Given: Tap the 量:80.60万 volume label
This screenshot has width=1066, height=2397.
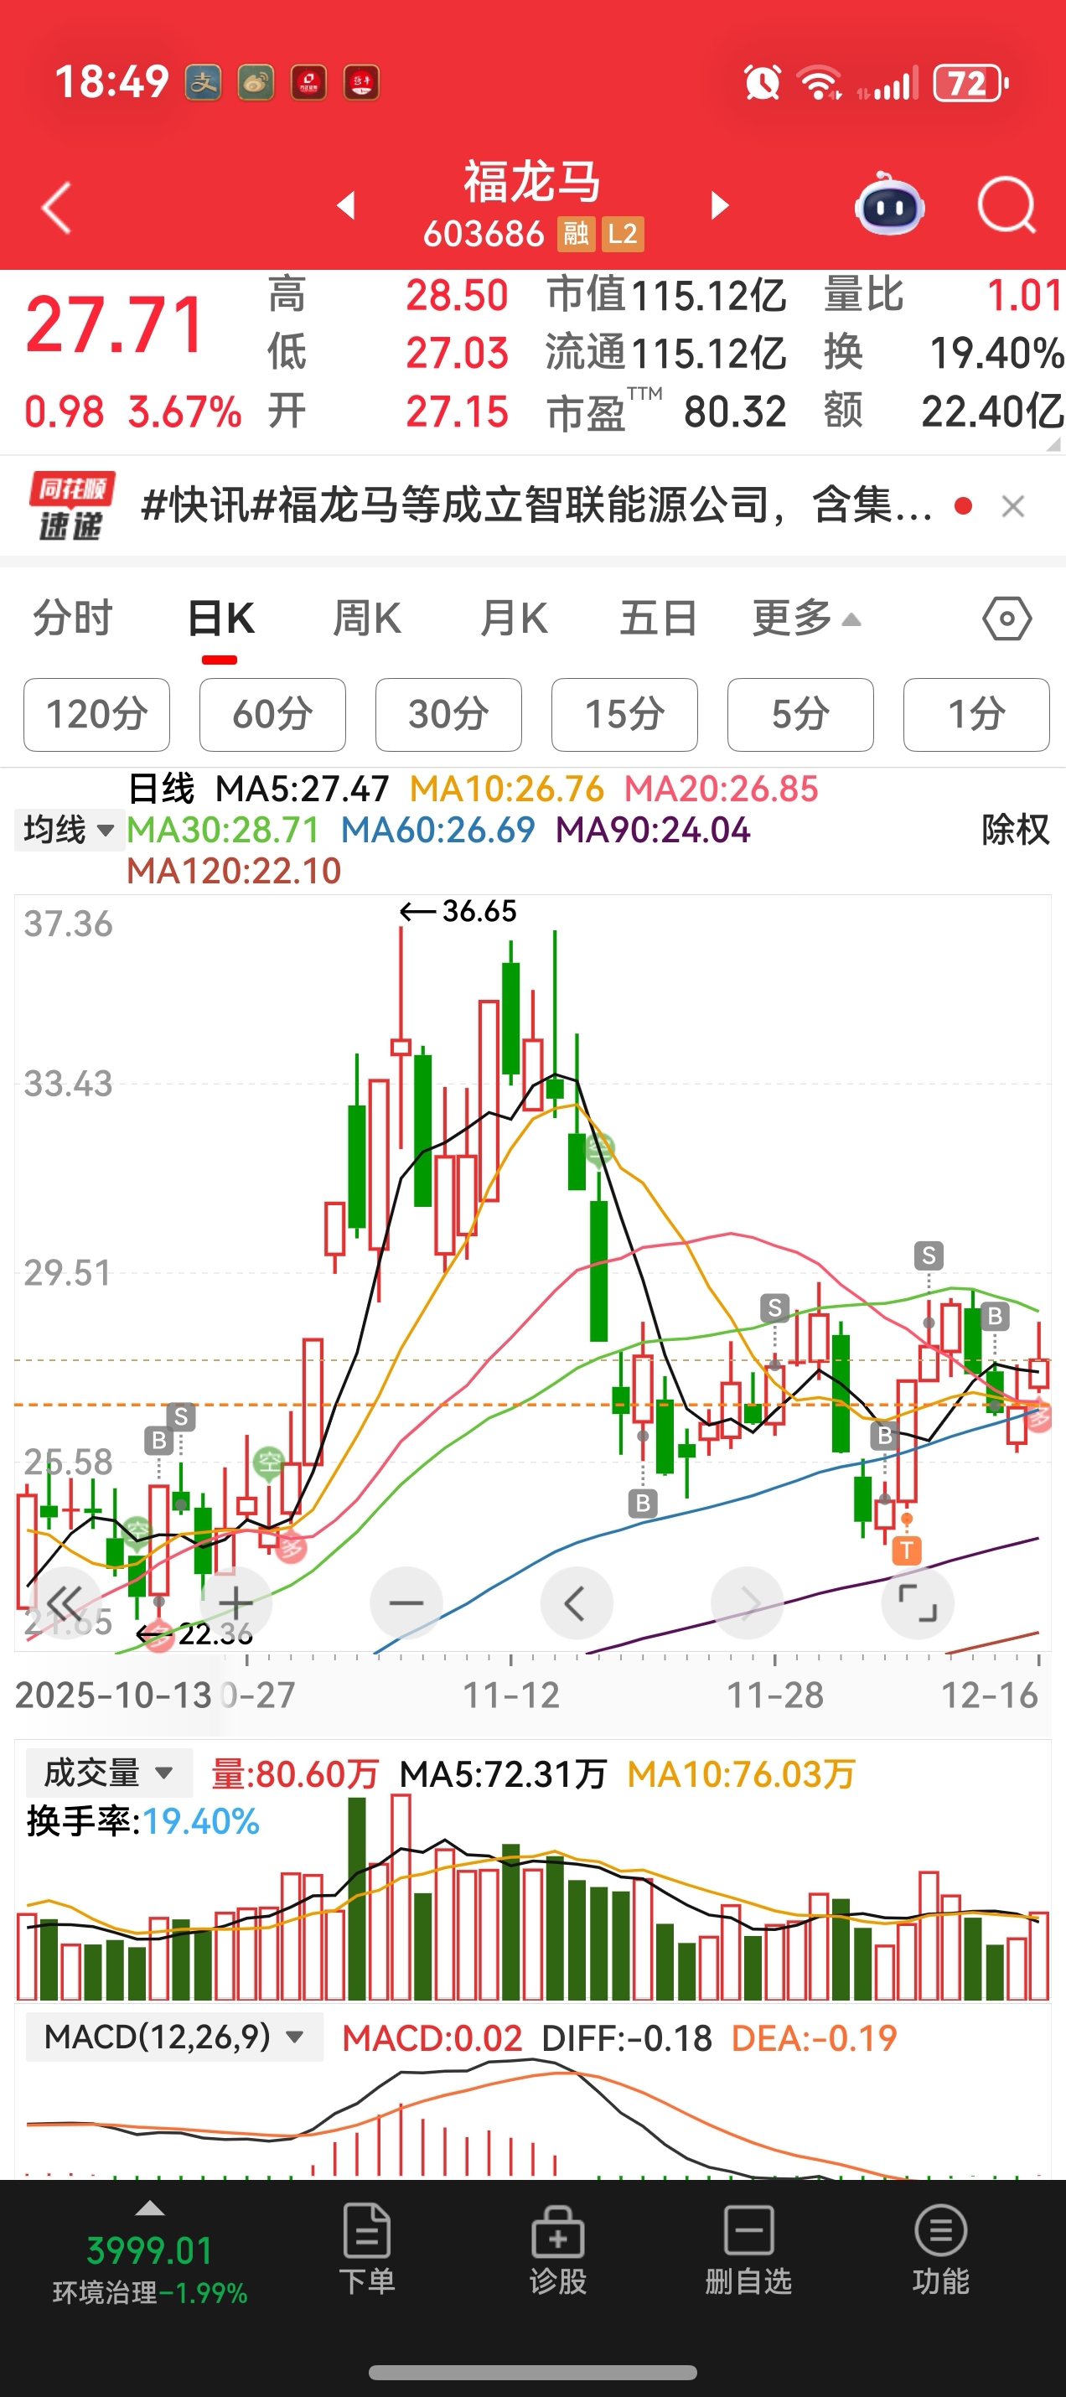Looking at the screenshot, I should 295,1773.
